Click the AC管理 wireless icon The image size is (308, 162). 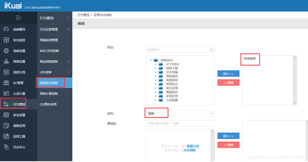click(6, 83)
